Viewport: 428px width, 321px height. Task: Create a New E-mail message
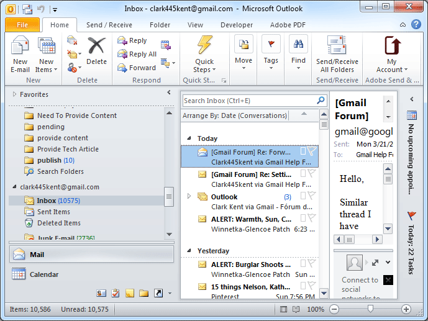pyautogui.click(x=20, y=55)
